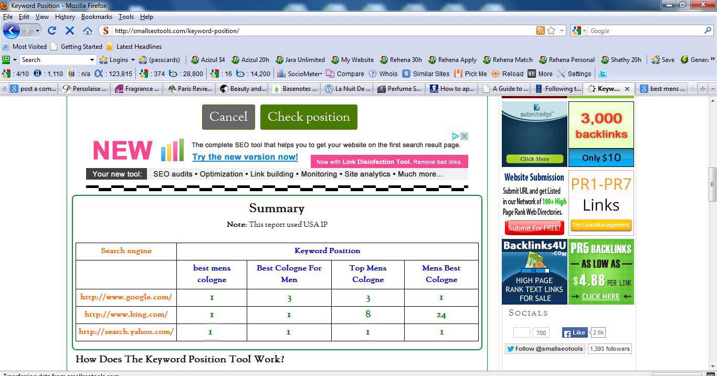Click Submit For FREE button
This screenshot has width=717, height=376.
[534, 228]
